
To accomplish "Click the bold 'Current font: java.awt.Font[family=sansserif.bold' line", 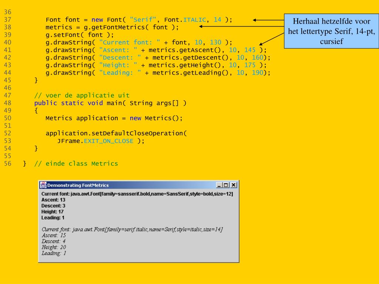I will pos(137,194).
